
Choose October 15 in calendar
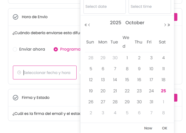click(127, 80)
